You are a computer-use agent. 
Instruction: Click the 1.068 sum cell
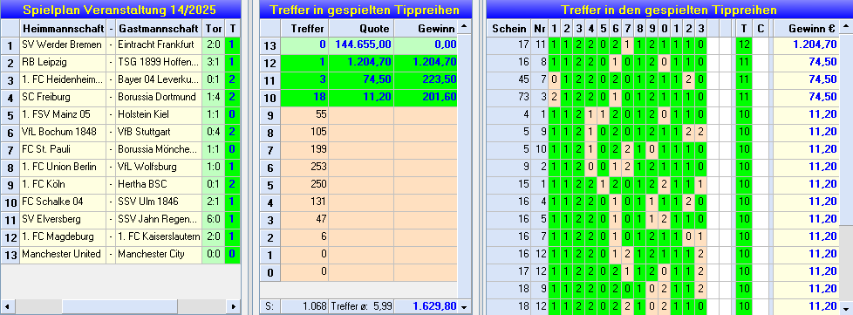pyautogui.click(x=304, y=306)
